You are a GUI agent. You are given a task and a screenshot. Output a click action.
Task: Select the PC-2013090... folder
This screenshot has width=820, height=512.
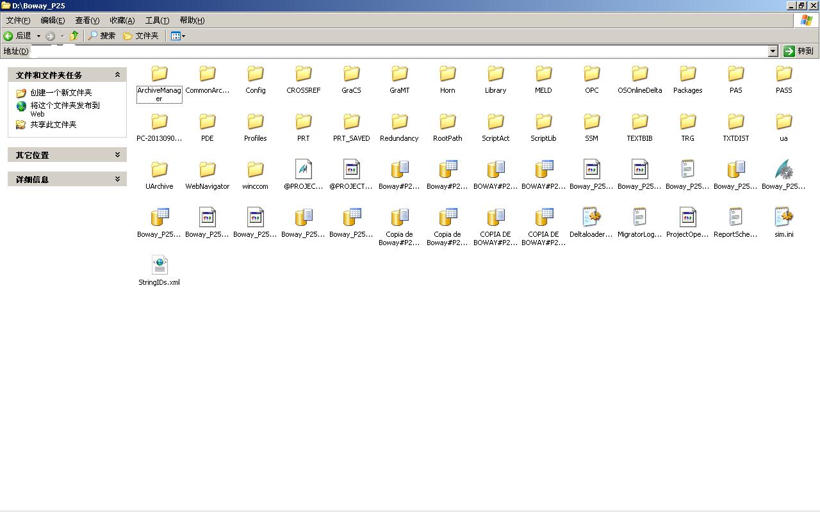[x=160, y=128]
